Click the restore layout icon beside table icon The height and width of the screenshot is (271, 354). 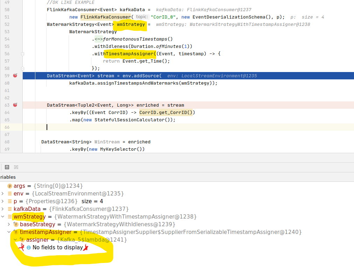[x=16, y=167]
